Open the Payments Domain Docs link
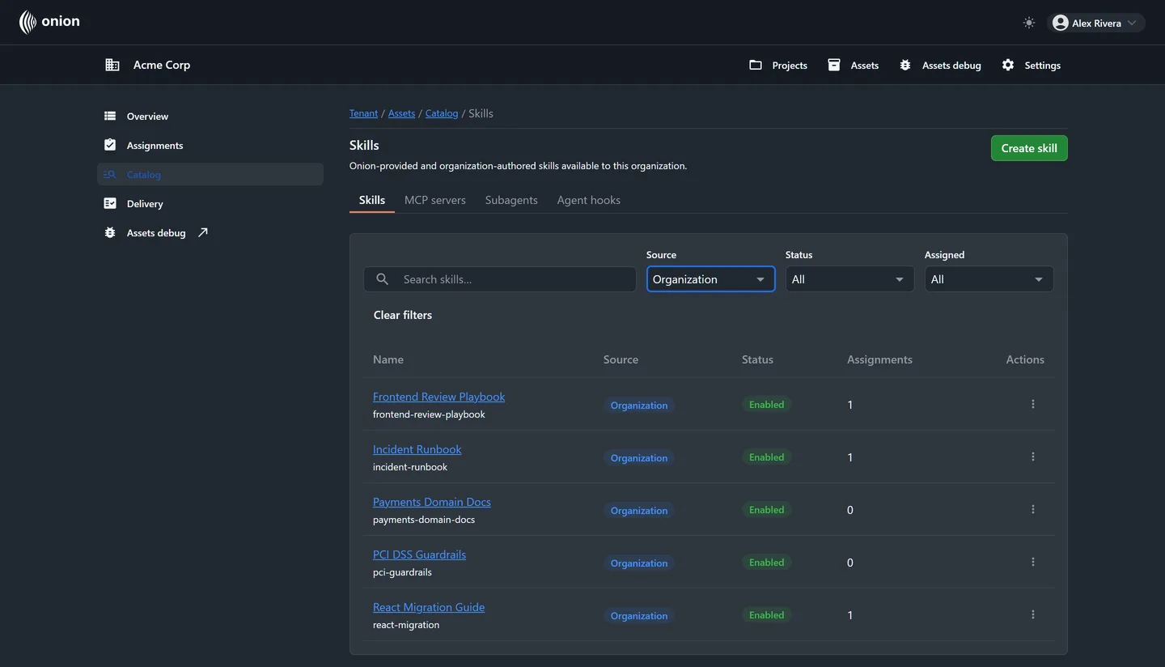Screen dimensions: 1165x667 coord(431,502)
